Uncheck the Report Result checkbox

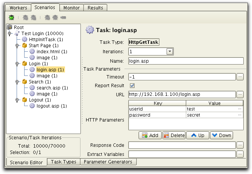(132, 86)
